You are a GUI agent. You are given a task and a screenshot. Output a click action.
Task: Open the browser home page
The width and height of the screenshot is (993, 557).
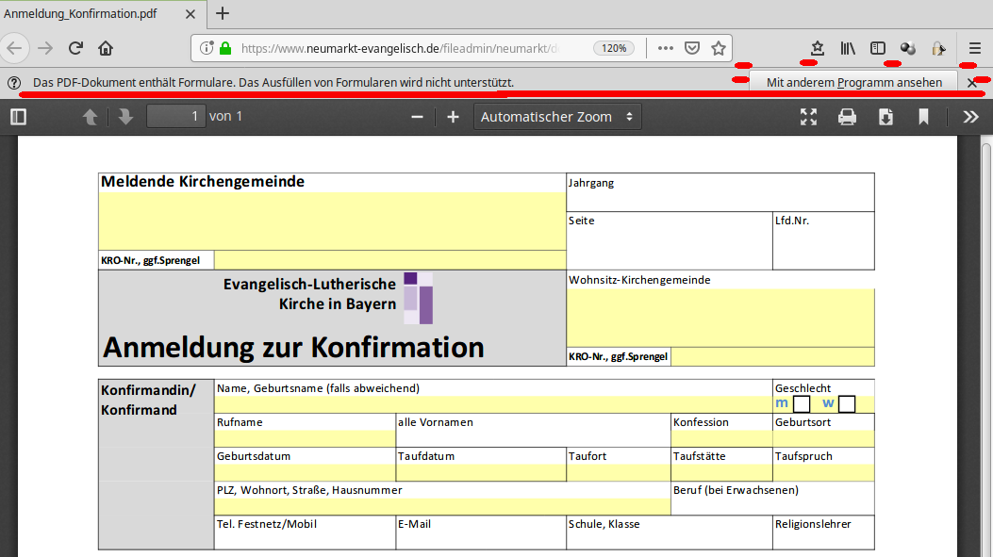point(106,48)
